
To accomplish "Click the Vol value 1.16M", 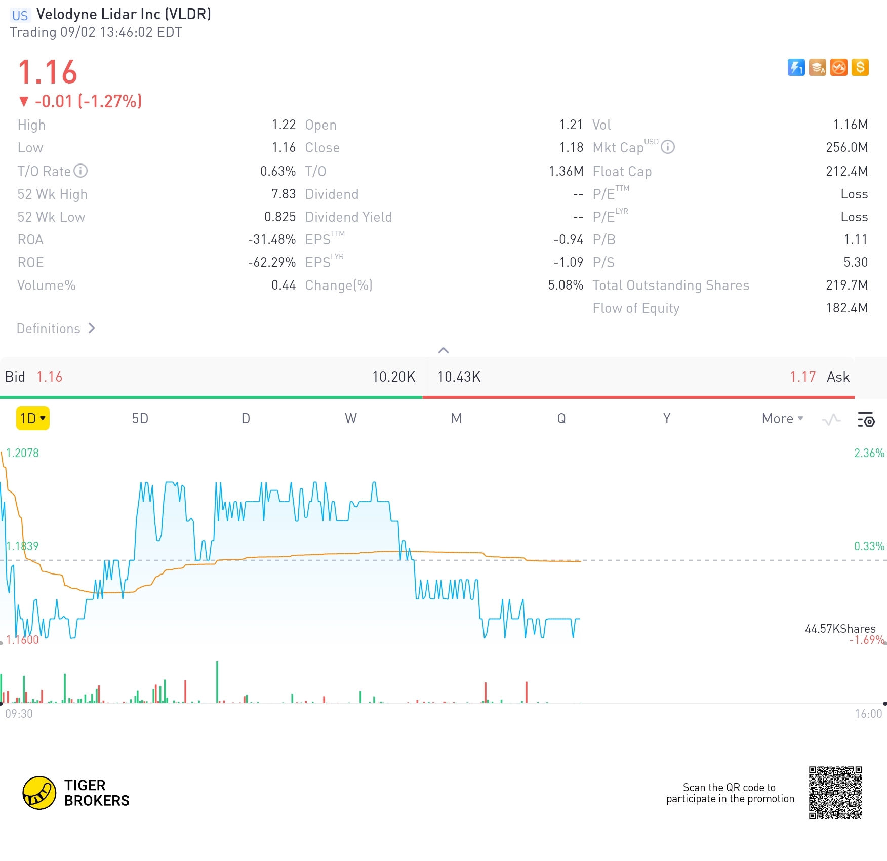I will 851,125.
